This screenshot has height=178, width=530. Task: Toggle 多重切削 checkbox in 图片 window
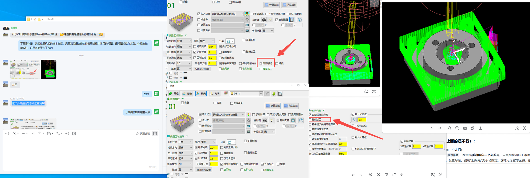(x=245, y=141)
